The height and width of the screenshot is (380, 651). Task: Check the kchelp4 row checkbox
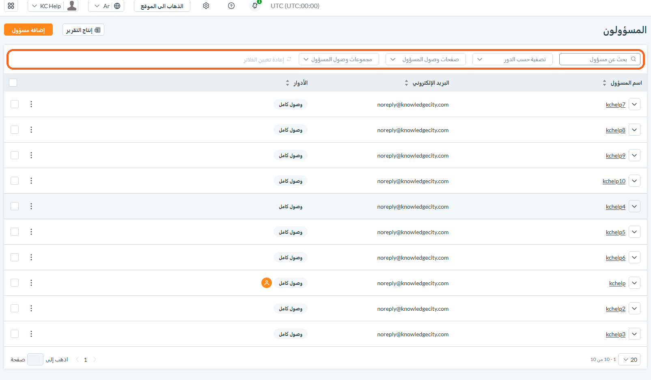coord(15,206)
